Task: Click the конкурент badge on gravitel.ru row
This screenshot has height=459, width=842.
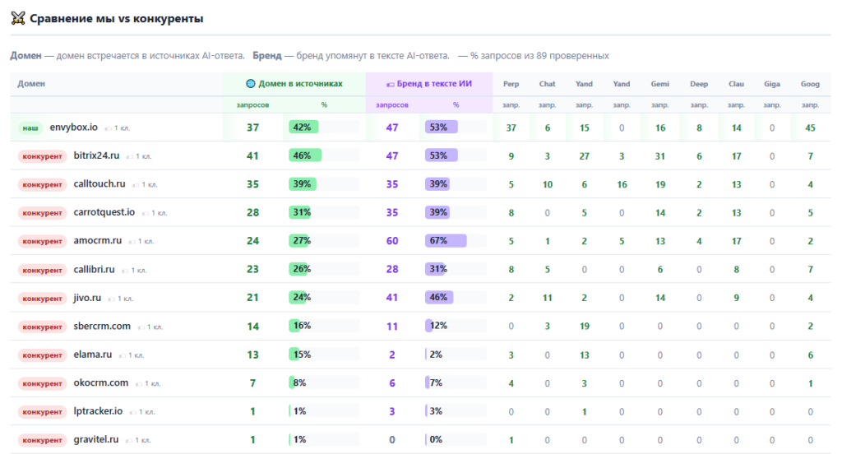Action: click(43, 440)
